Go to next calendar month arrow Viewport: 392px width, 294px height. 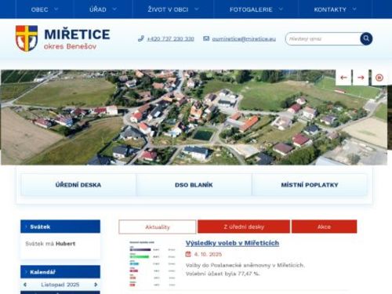tap(96, 285)
